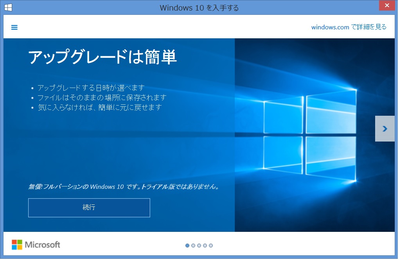This screenshot has width=399, height=260.
Task: Click the 無償! フルバージョン notice text
Action: [x=124, y=187]
